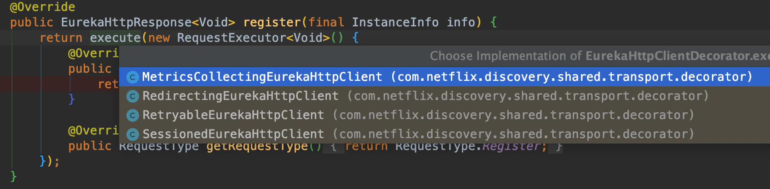Click class icon beside RetryableEurekaHttpClient
This screenshot has width=770, height=189.
pos(132,115)
